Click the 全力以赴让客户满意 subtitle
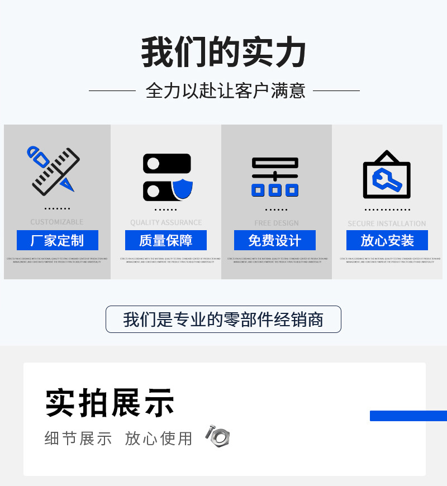Viewport: 447px width, 486px height. [225, 90]
